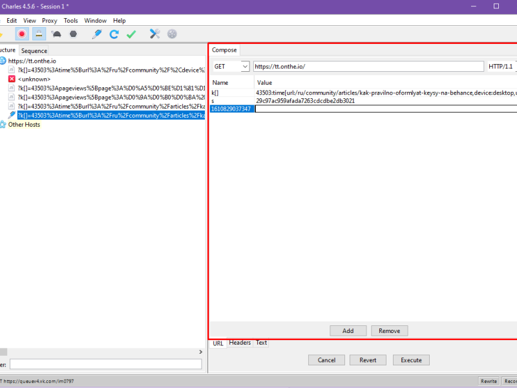Click the Add button
This screenshot has height=388, width=517.
pyautogui.click(x=348, y=330)
